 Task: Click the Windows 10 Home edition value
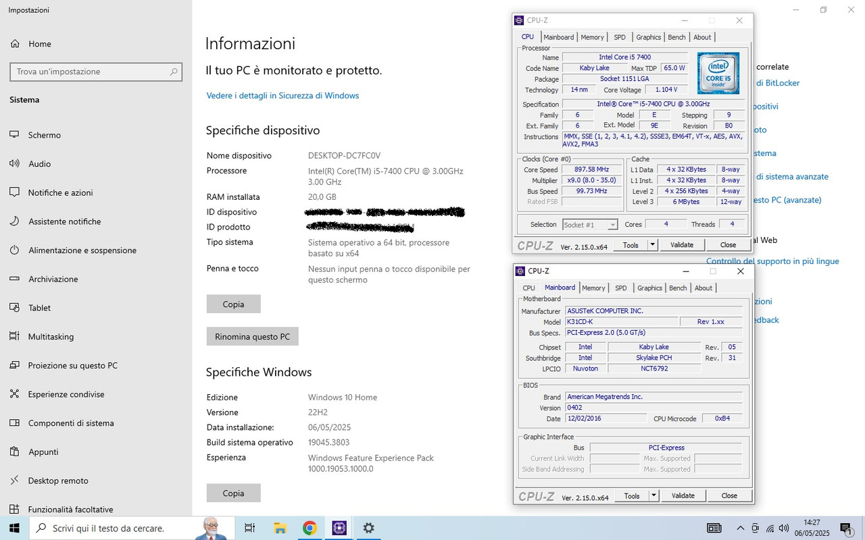[x=343, y=398]
